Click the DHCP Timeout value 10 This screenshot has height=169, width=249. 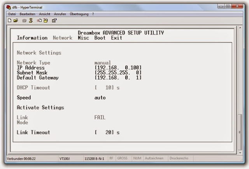(x=104, y=87)
